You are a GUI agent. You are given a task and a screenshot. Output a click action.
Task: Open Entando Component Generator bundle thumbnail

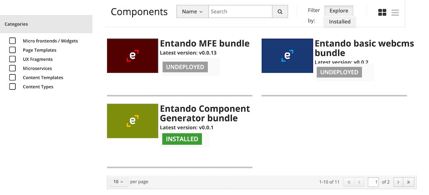point(132,121)
